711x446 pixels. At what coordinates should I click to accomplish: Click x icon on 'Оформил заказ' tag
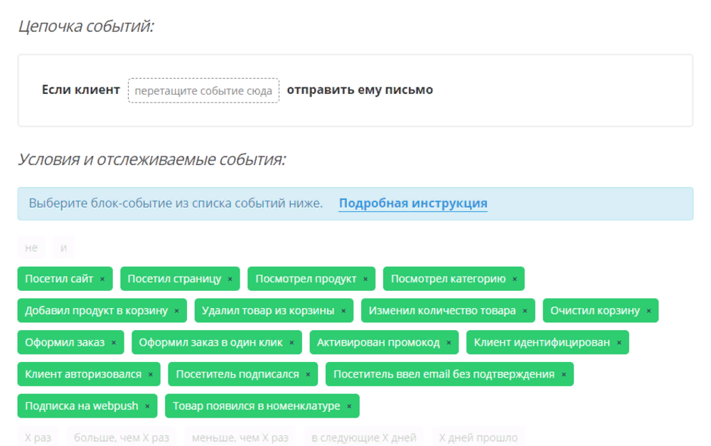pos(114,343)
